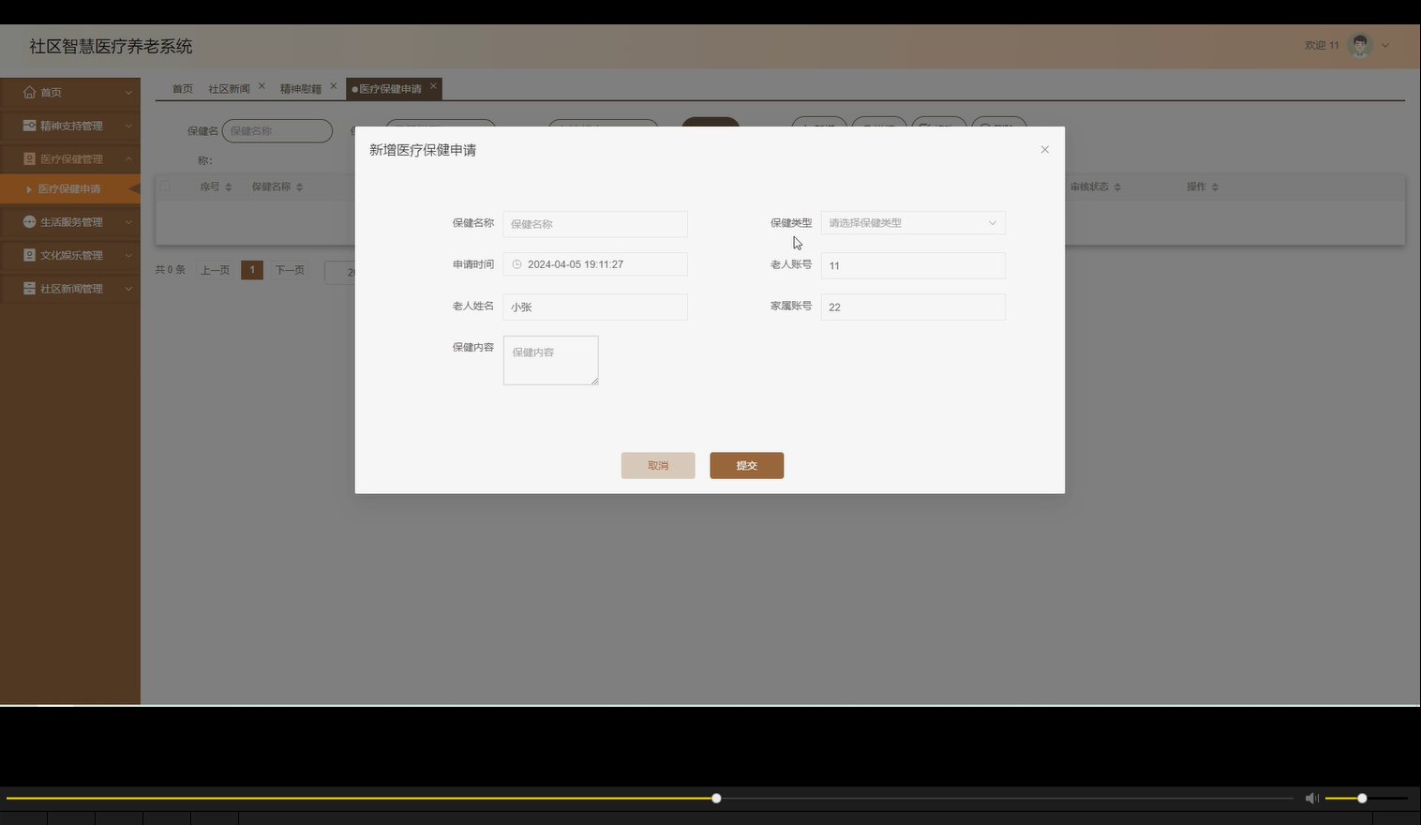
Task: Open the user menu arrow beside avatar
Action: coord(1385,45)
